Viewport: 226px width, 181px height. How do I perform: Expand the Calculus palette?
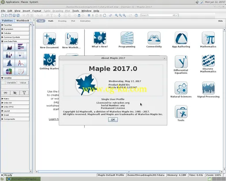point(15,33)
